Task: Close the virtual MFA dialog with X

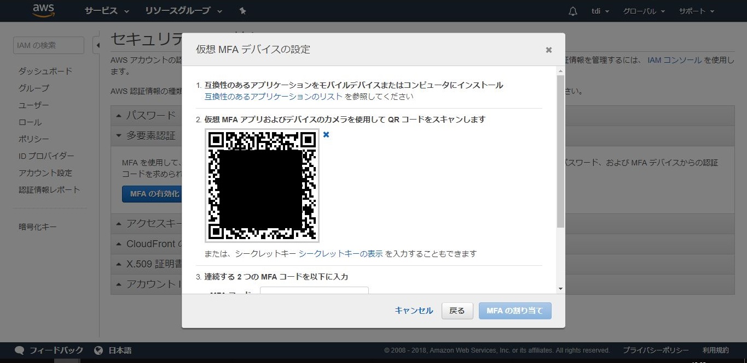Action: click(x=548, y=50)
